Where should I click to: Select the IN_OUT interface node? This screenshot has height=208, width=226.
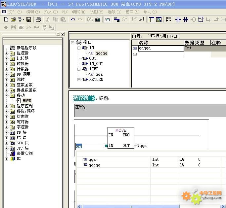[96, 64]
